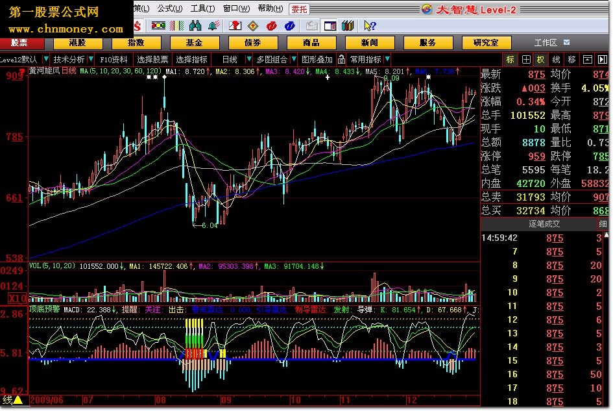Switch to the 新闻 tab

pyautogui.click(x=370, y=42)
